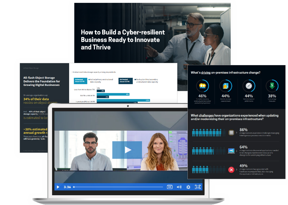Screen dimensions: 288x205
Task: Select the laptop icon beside 64%
Action: click(x=231, y=150)
